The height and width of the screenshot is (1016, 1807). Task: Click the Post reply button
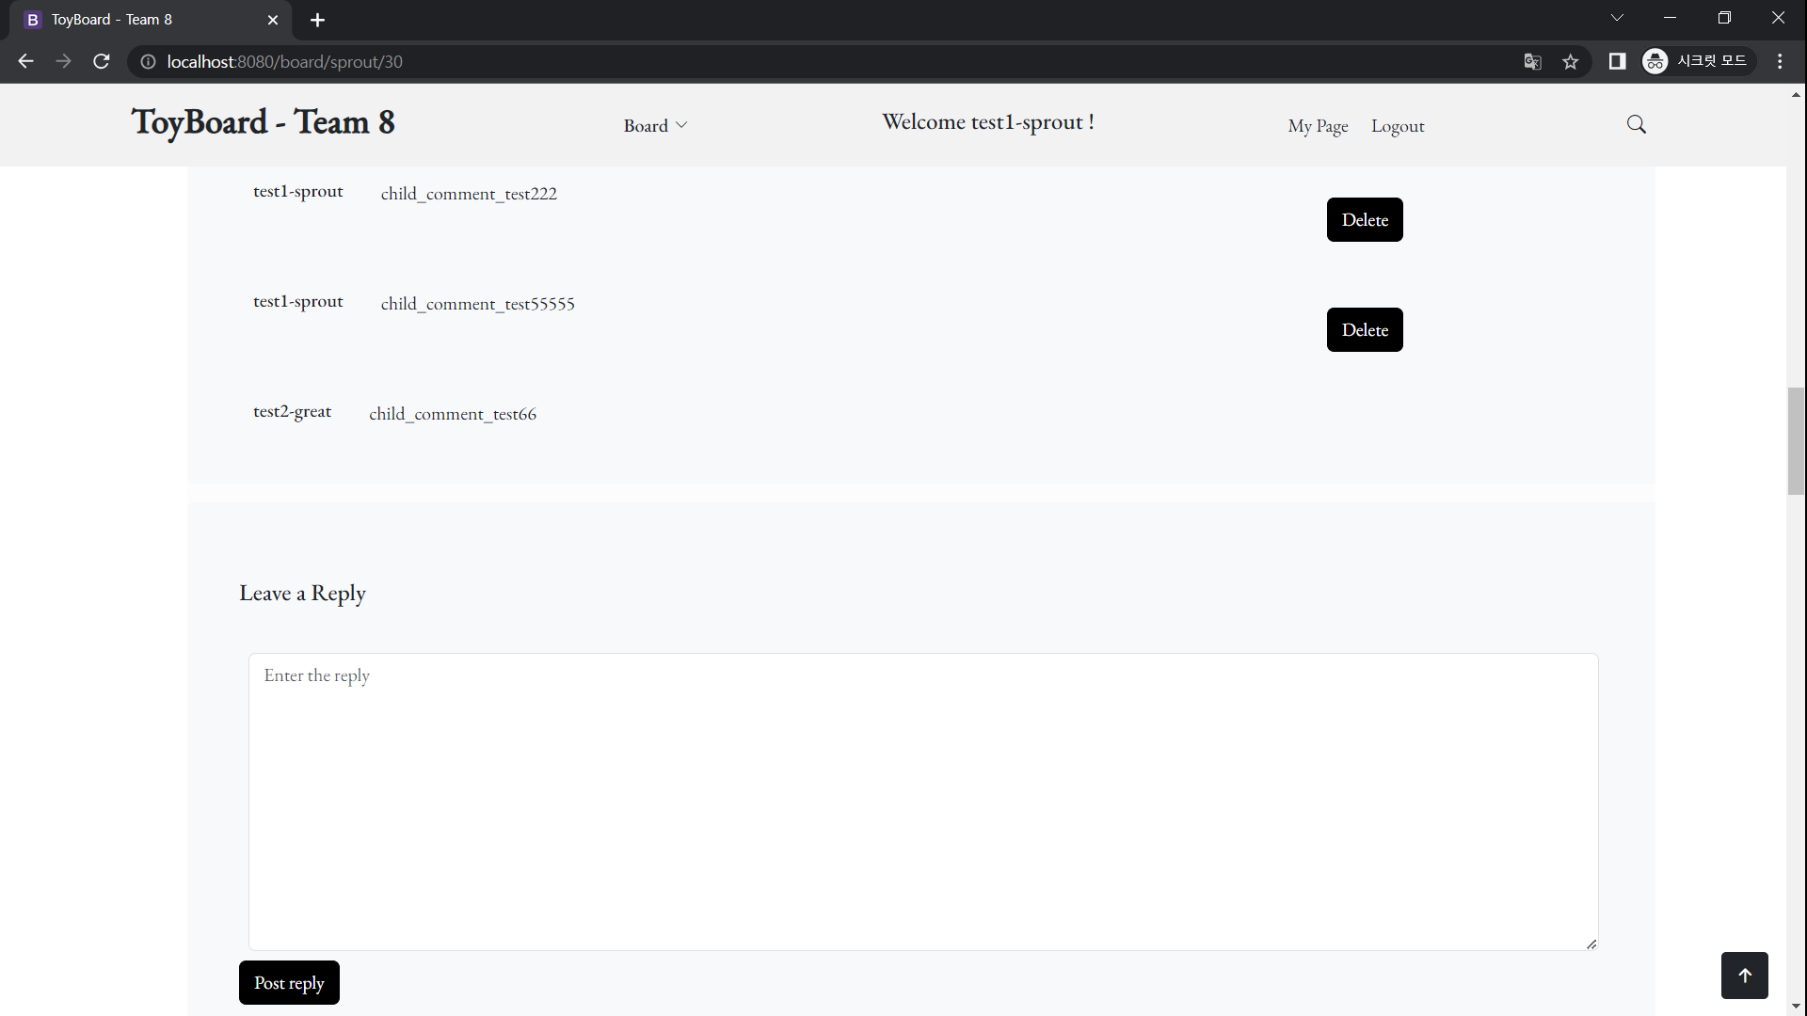[x=289, y=982]
